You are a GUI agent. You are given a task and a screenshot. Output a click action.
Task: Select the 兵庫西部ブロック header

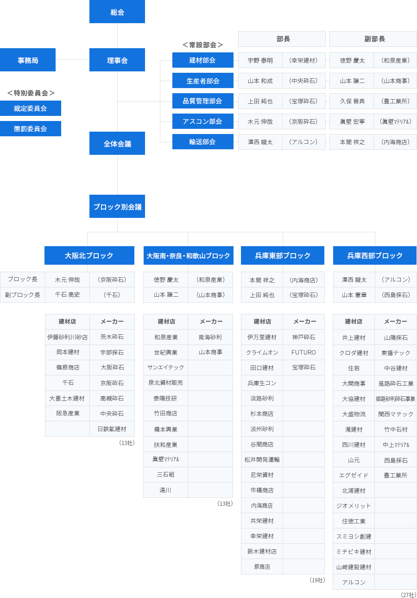point(375,255)
